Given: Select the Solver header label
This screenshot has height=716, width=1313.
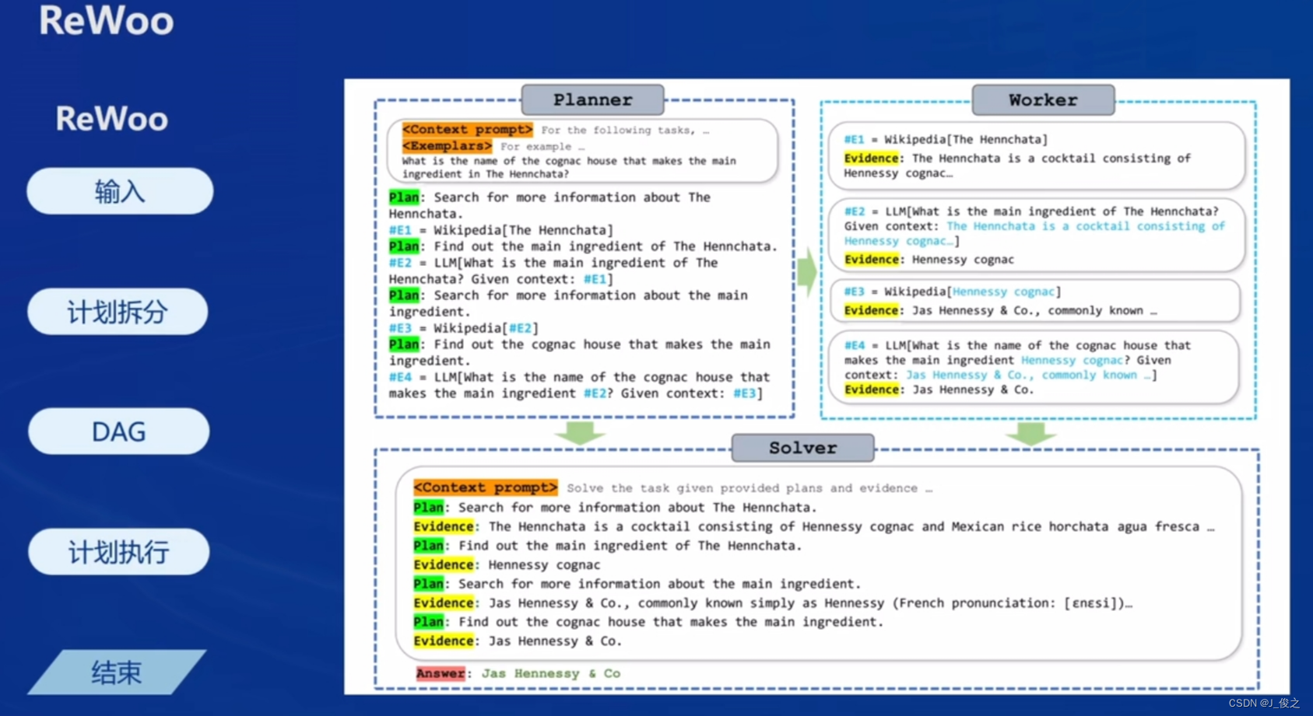Looking at the screenshot, I should click(x=802, y=448).
